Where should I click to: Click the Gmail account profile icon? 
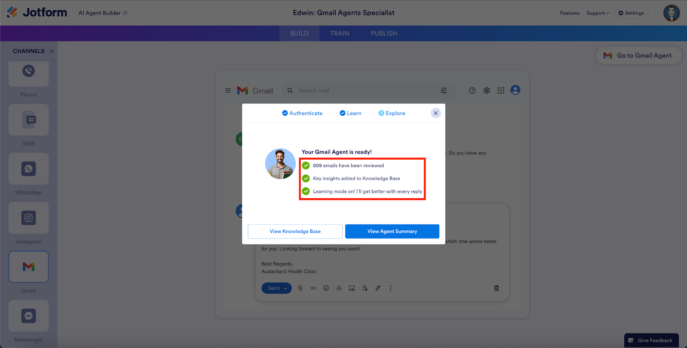(515, 90)
